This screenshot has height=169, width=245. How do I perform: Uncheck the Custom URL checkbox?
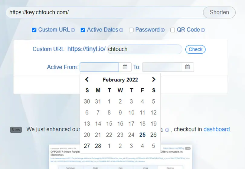tap(34, 30)
